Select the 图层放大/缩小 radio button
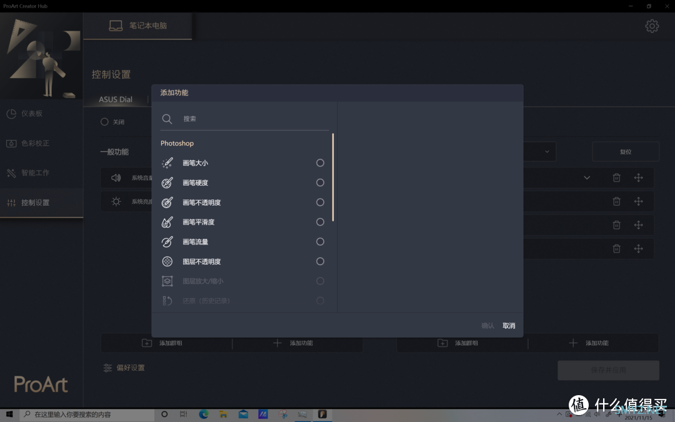Viewport: 675px width, 422px height. point(320,281)
